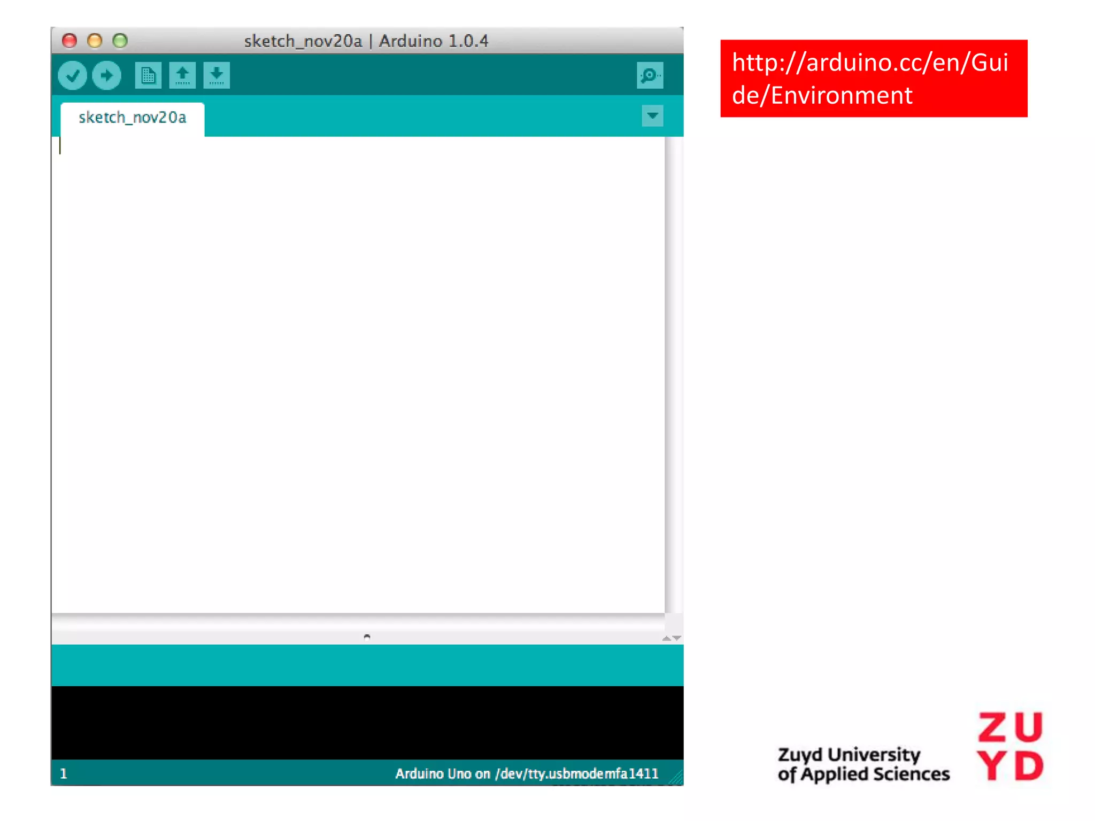Click the Upload arrow button

click(106, 75)
